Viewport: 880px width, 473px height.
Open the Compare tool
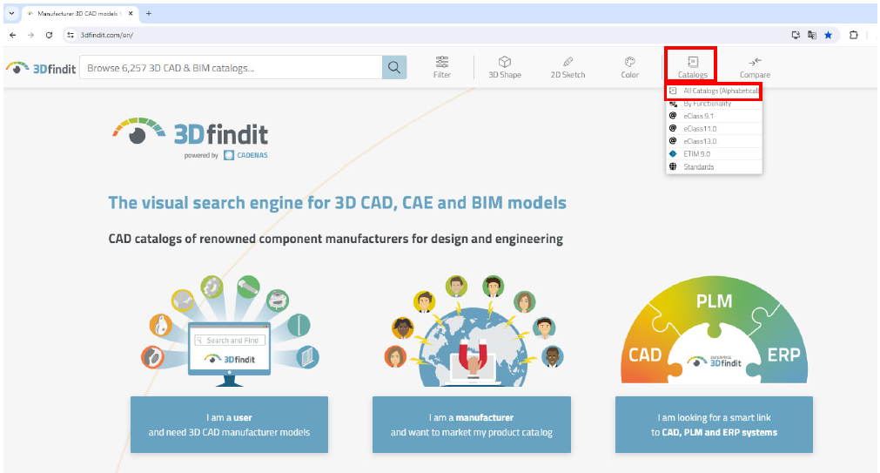coord(755,67)
